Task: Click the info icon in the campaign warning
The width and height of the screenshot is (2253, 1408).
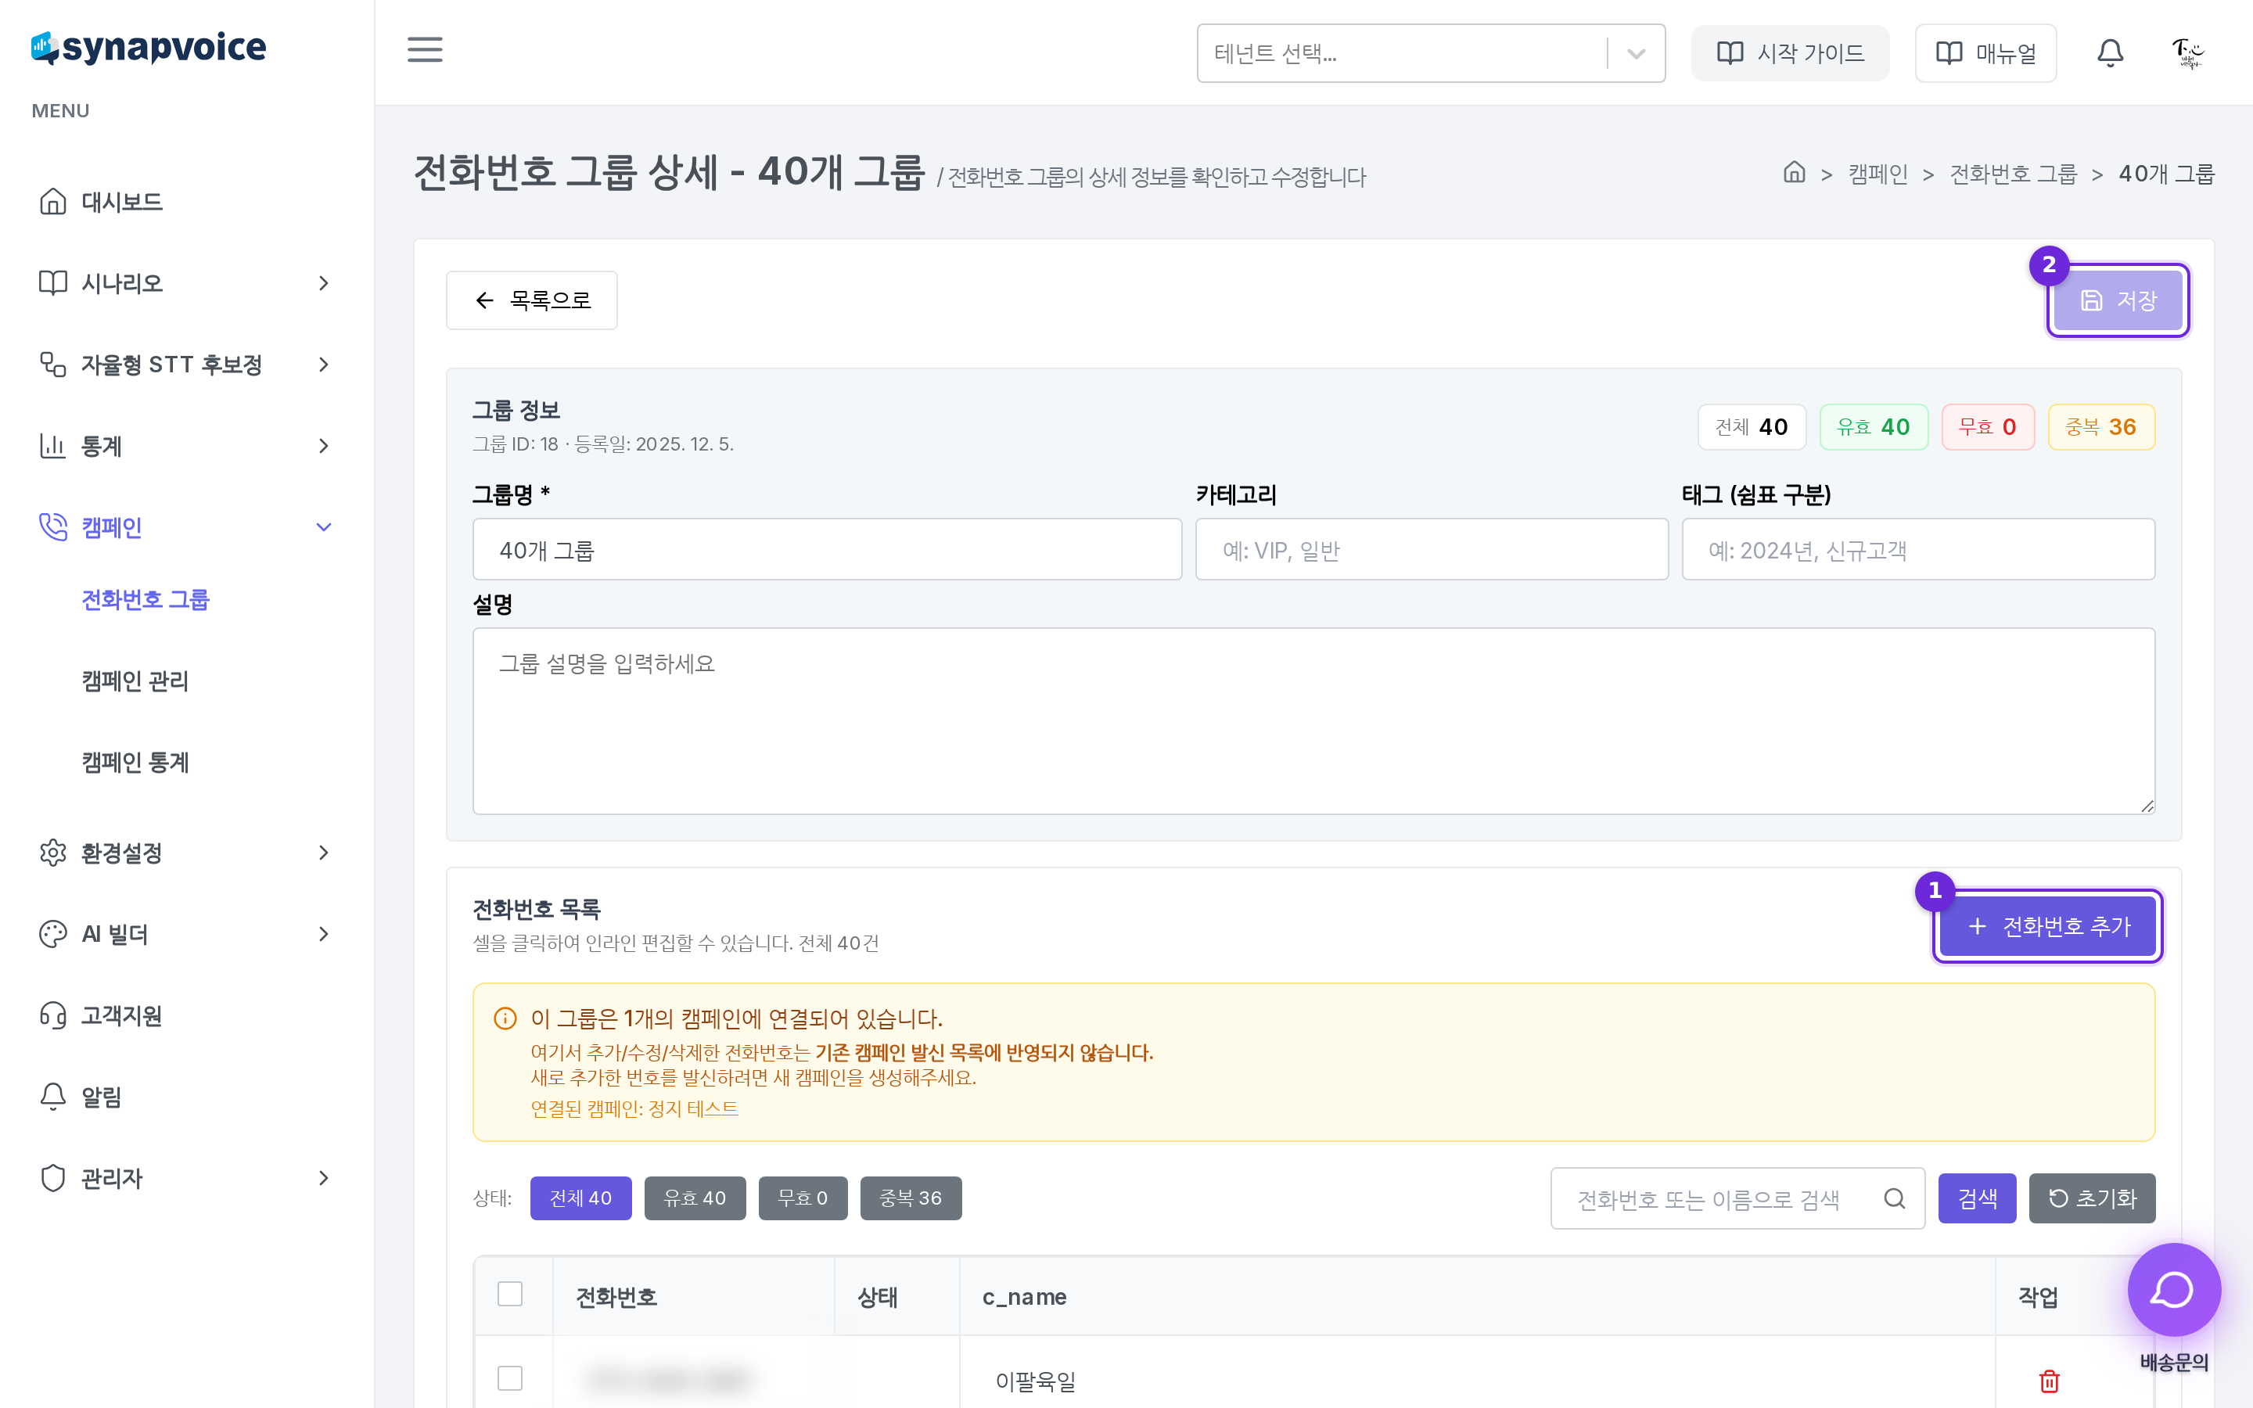Action: pyautogui.click(x=505, y=1018)
